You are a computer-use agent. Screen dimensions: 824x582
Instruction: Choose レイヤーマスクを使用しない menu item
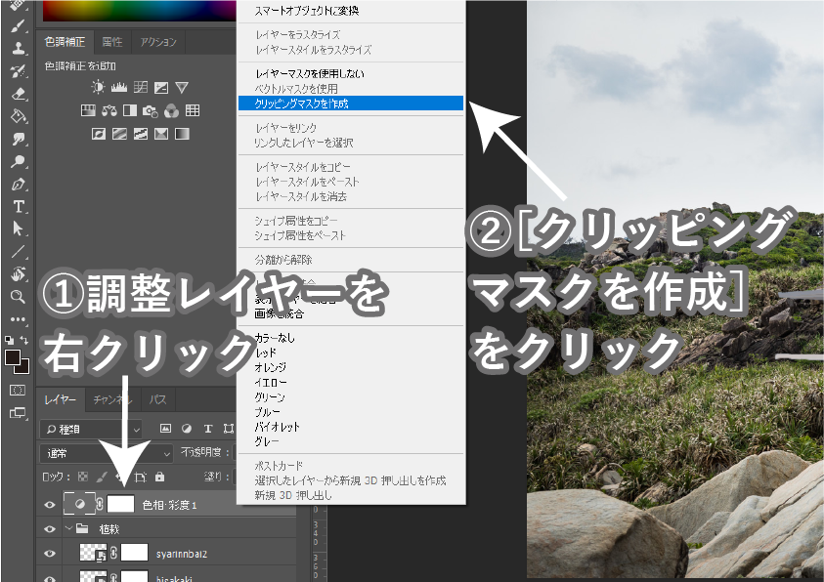point(351,73)
